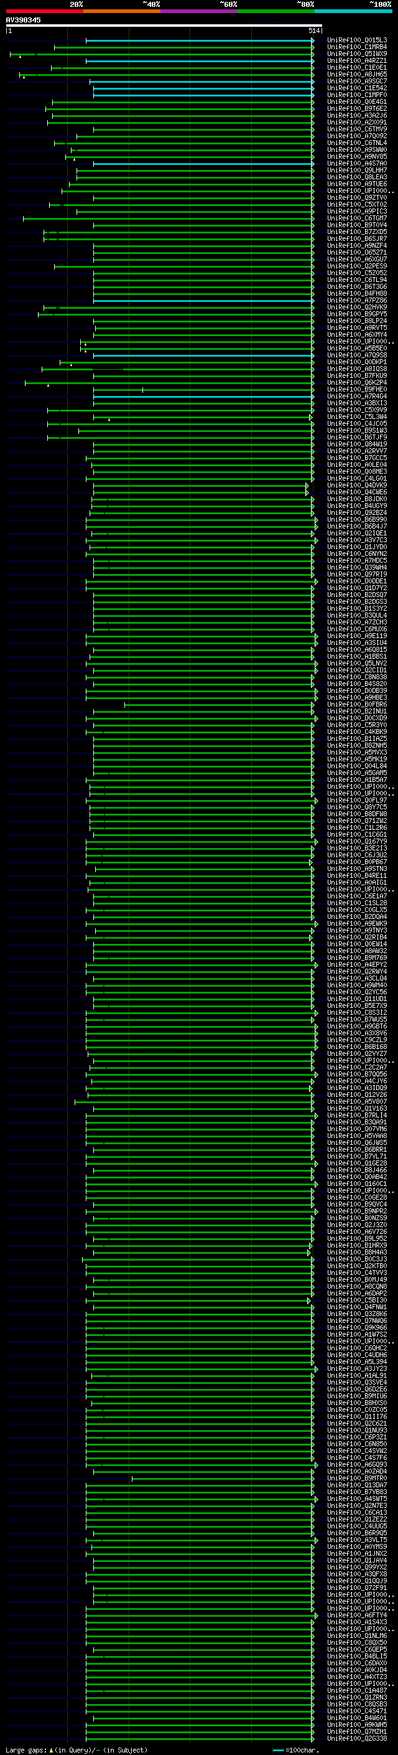Screen dimensions: 398x1755
Task: Open the UniRef100_Q4DVK9 label
Action: (357, 486)
